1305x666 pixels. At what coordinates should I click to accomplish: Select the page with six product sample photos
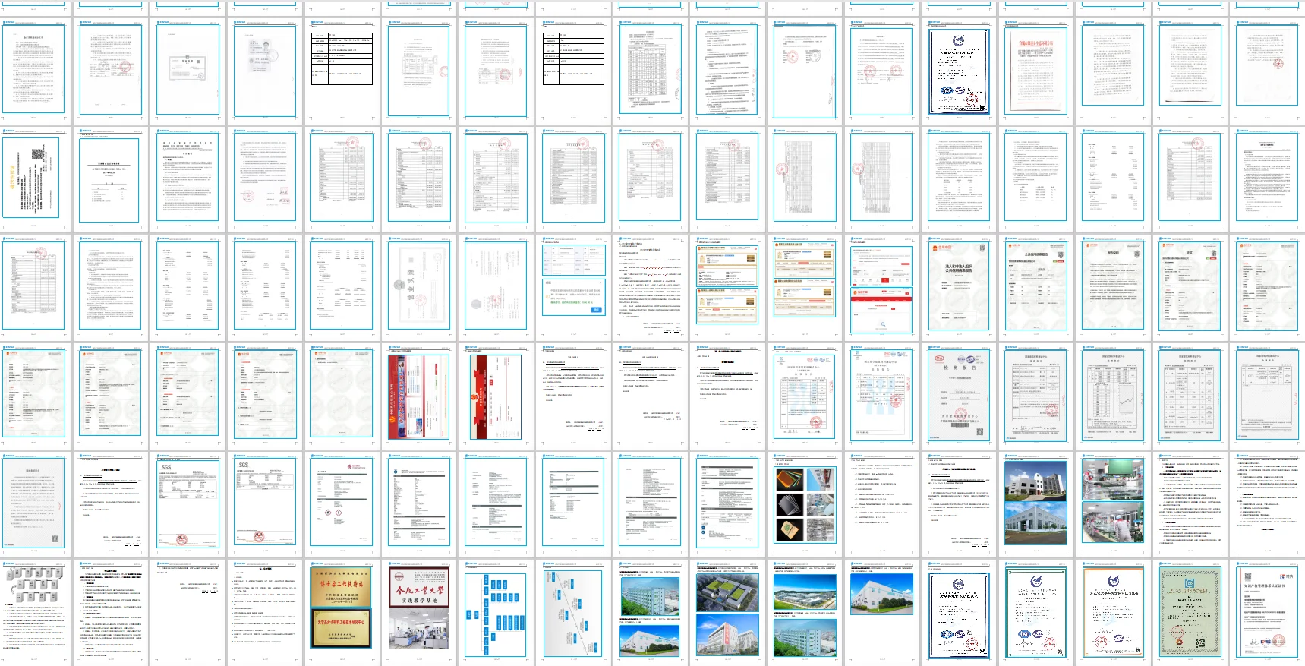[x=805, y=505]
